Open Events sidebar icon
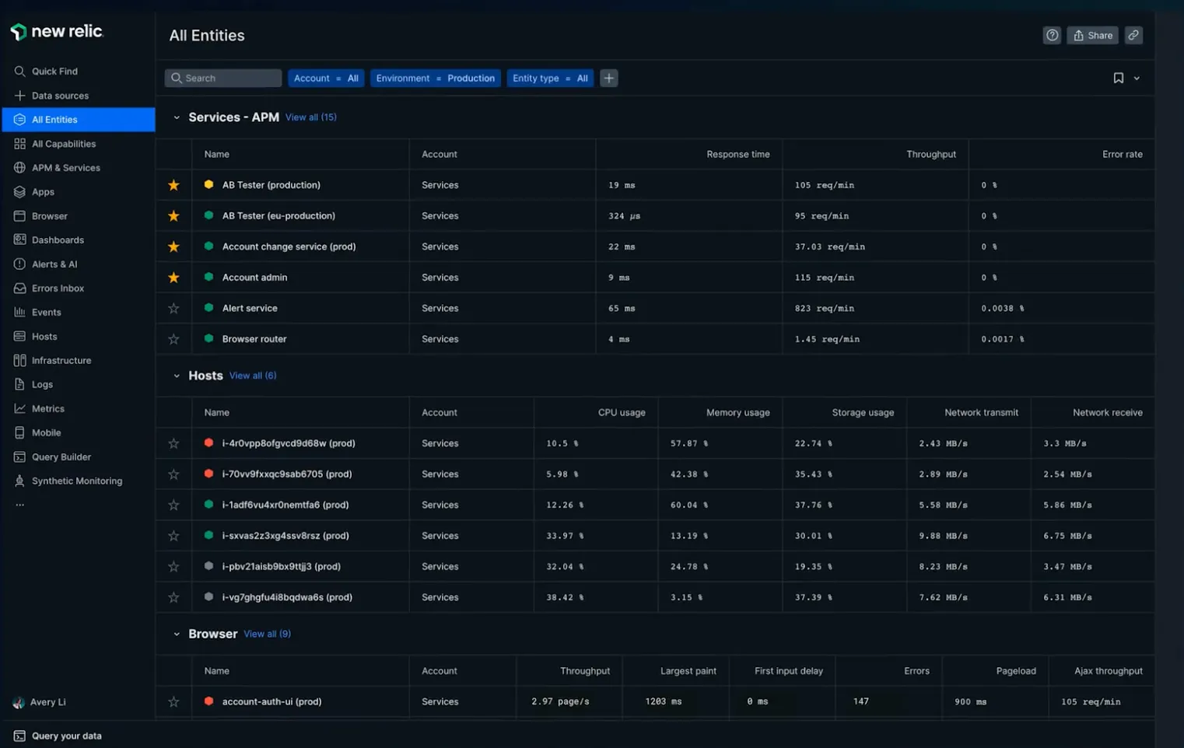 coord(19,312)
